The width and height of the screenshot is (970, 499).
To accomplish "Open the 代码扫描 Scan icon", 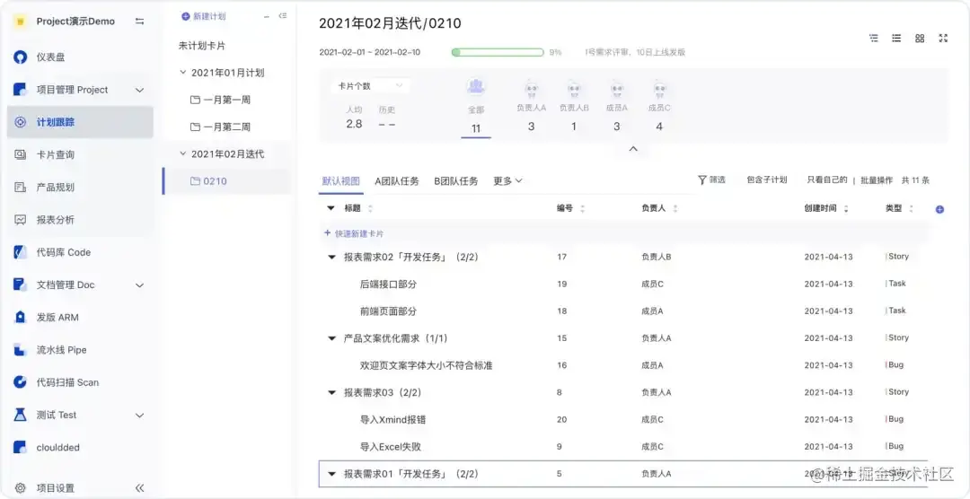I will (x=21, y=382).
